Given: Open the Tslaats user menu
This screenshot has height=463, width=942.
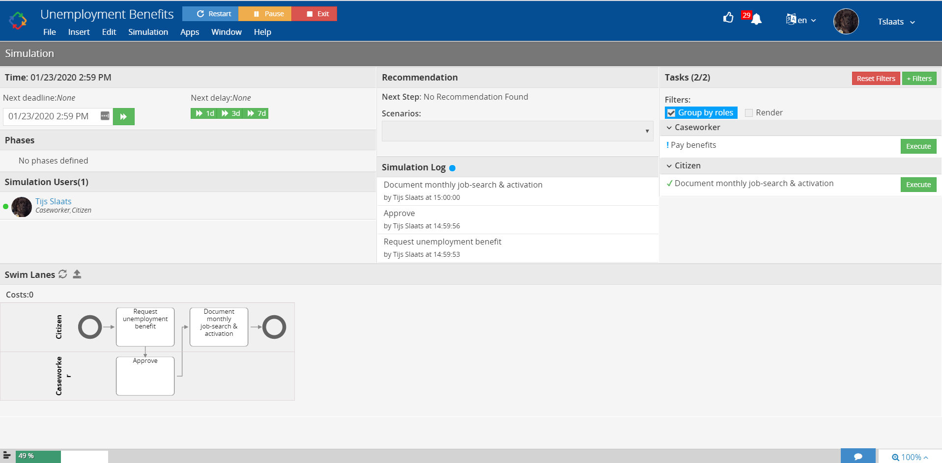Looking at the screenshot, I should (x=896, y=22).
